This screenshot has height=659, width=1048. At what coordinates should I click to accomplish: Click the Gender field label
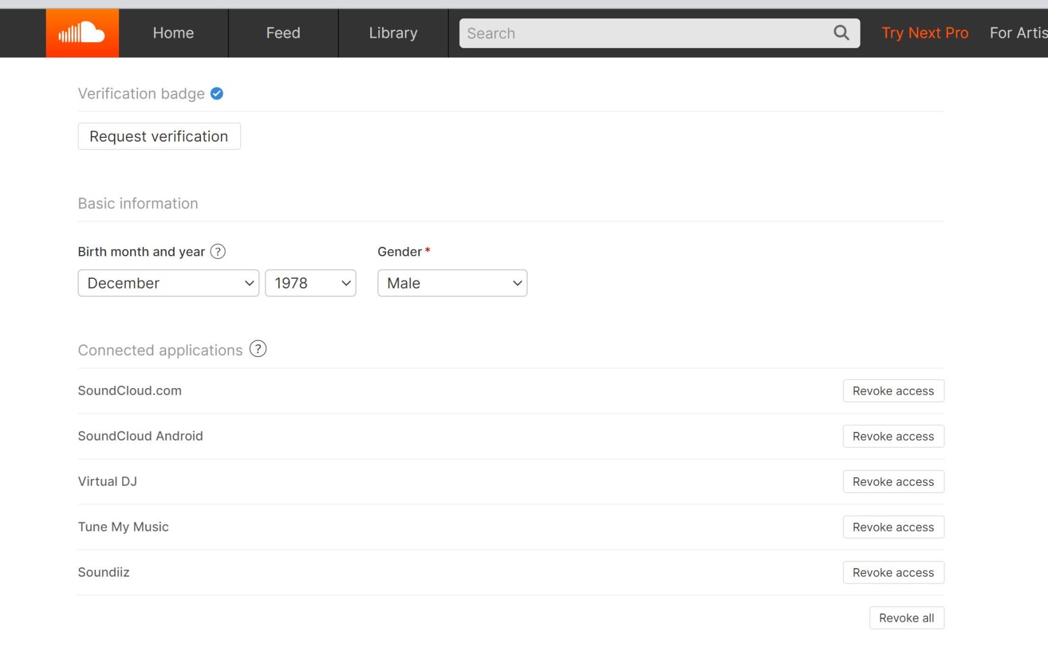(400, 251)
